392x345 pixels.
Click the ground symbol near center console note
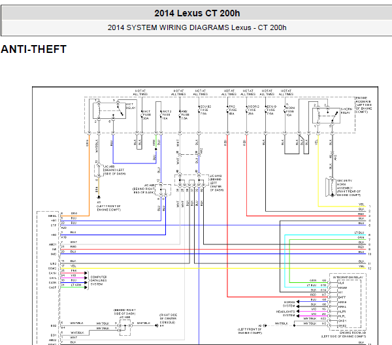coord(157,326)
